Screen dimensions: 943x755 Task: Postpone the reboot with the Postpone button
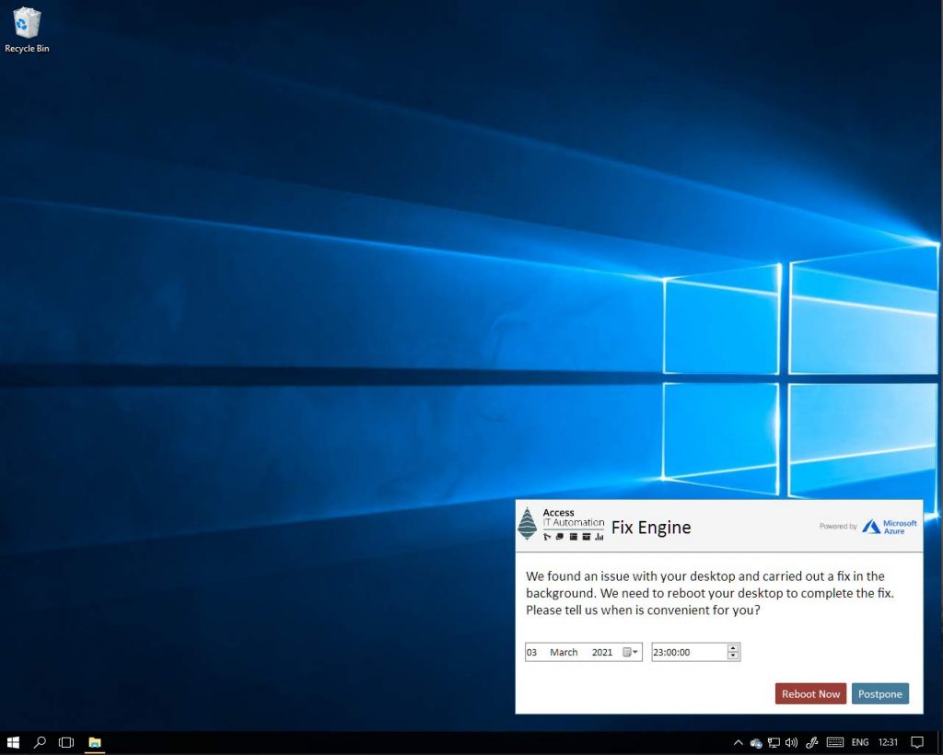click(x=879, y=693)
